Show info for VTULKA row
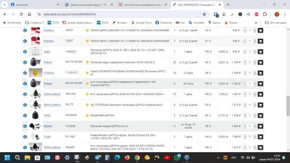290x163 pixels. click(x=25, y=73)
